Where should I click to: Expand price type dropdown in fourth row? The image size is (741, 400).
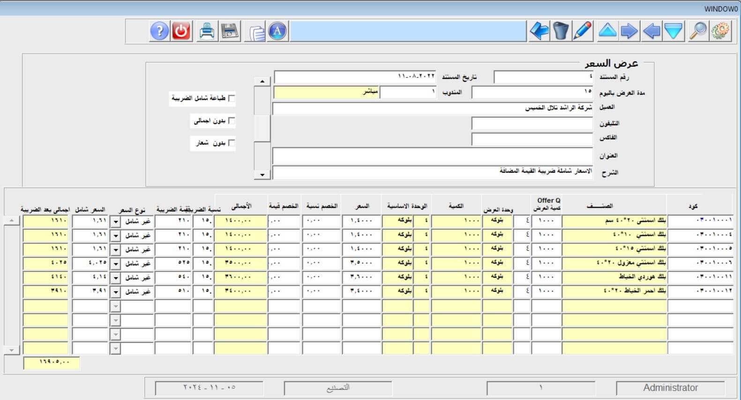point(116,264)
